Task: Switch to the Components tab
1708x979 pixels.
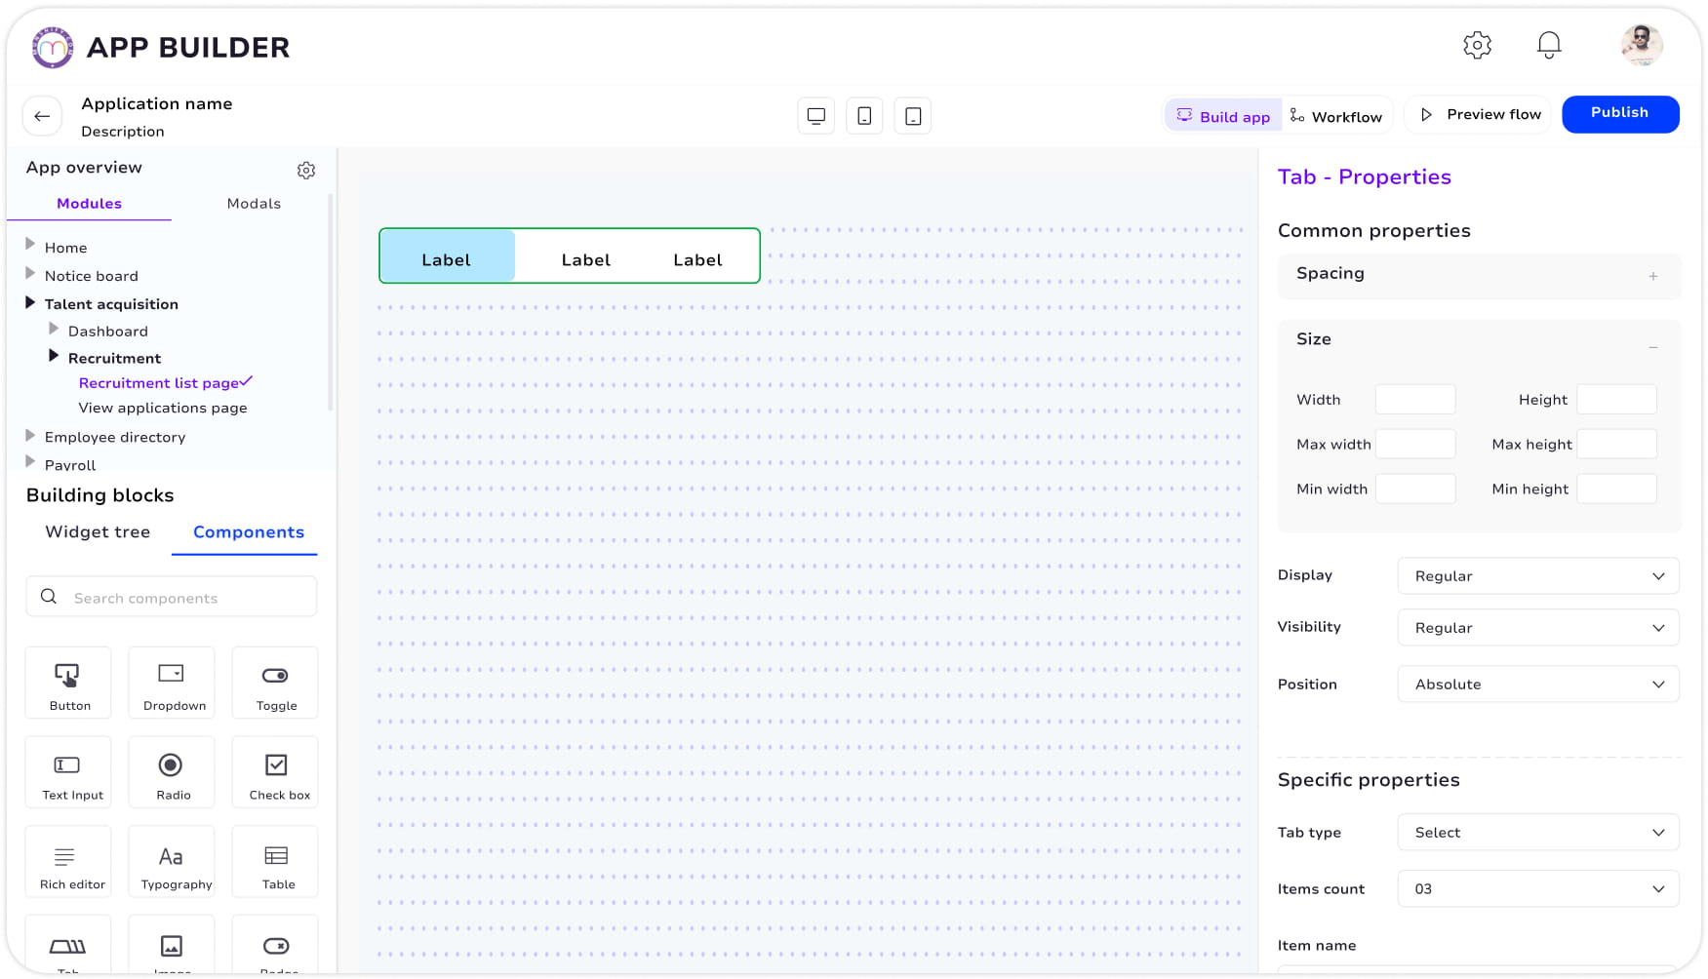Action: (x=248, y=532)
